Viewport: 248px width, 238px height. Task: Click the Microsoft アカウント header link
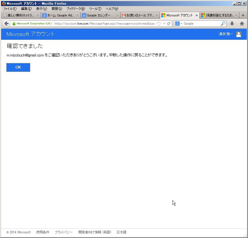click(x=30, y=34)
